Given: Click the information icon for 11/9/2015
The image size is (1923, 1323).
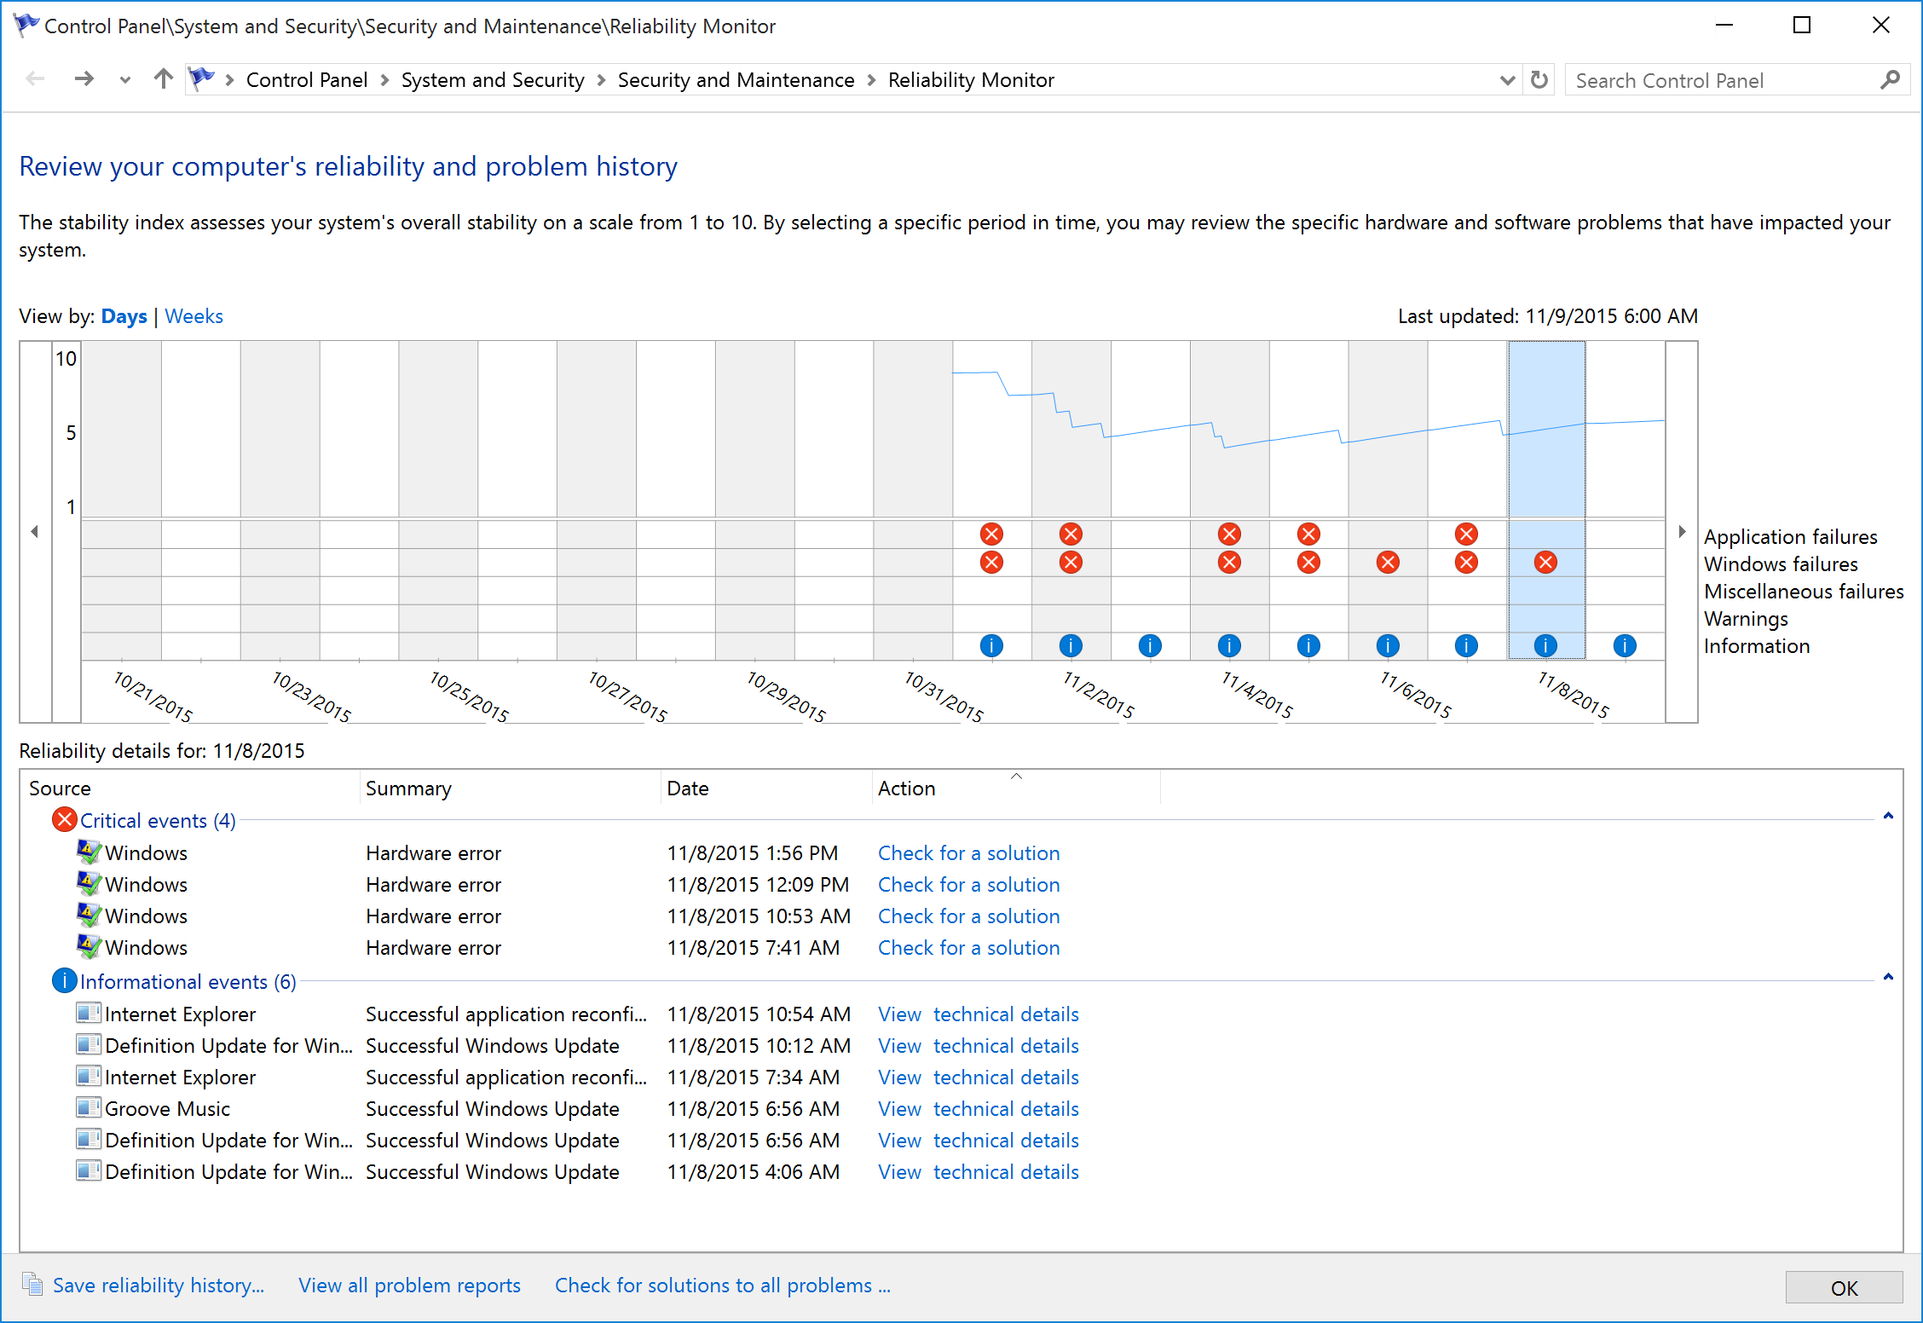Looking at the screenshot, I should pyautogui.click(x=1624, y=645).
